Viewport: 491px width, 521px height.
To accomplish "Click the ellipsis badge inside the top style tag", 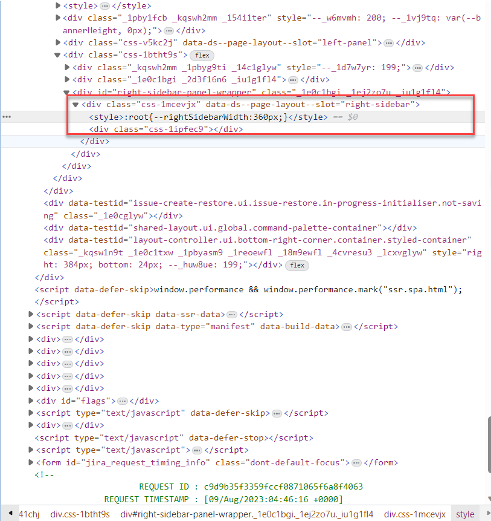I will (104, 6).
